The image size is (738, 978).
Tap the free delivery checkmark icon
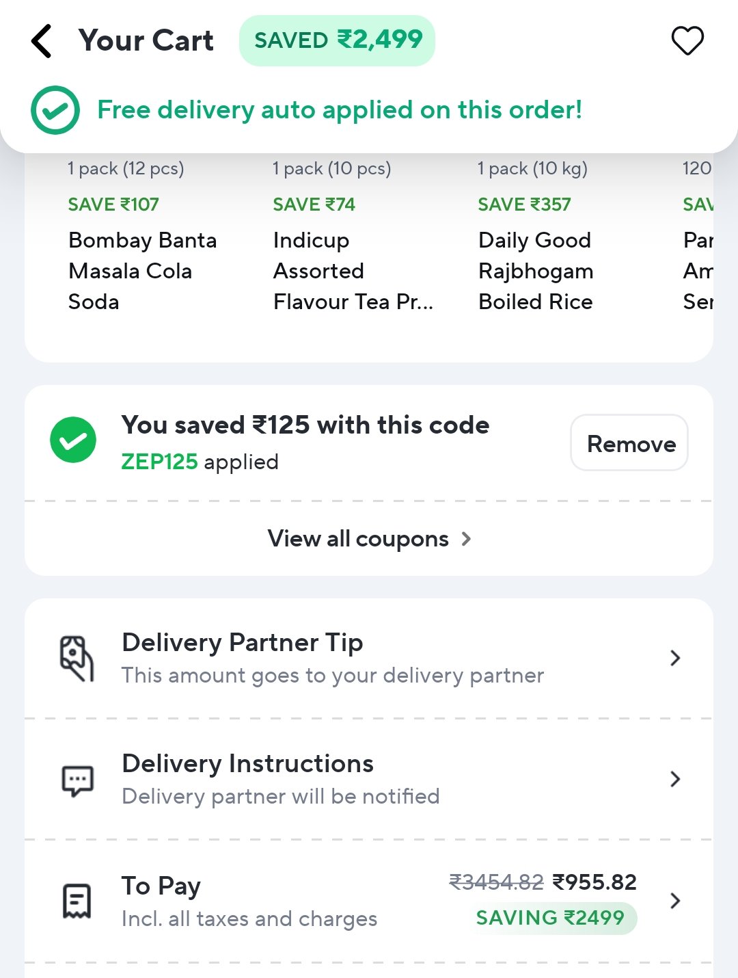(55, 110)
